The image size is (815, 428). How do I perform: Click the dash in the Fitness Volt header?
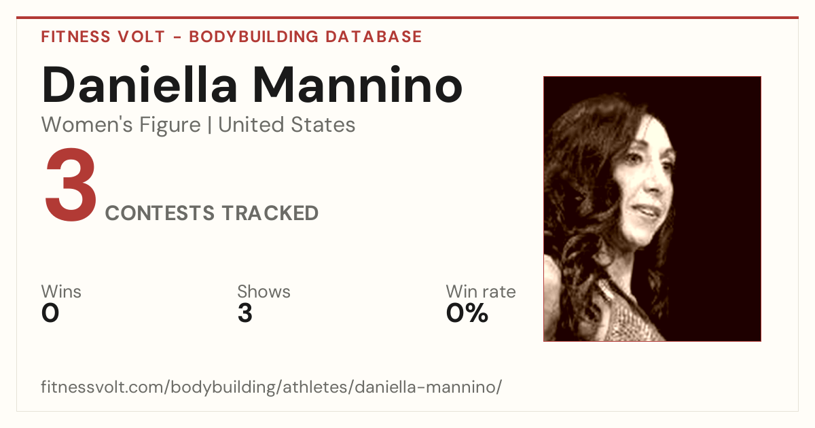[x=177, y=37]
